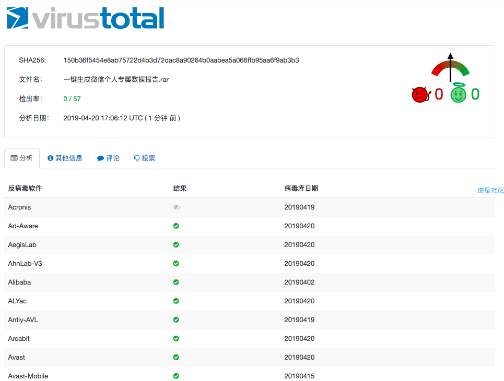The width and height of the screenshot is (504, 381).
Task: Click Avast-Mobile database date 20190415
Action: (x=299, y=376)
